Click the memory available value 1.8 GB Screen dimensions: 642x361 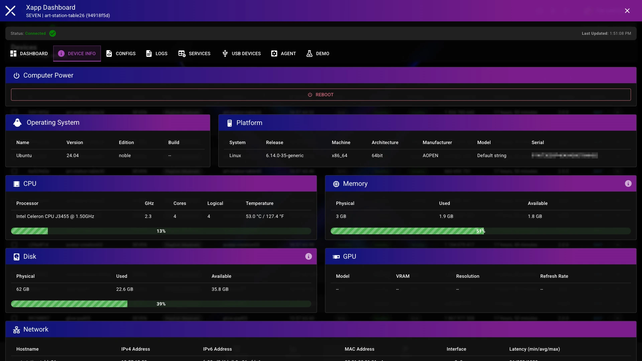(x=535, y=216)
